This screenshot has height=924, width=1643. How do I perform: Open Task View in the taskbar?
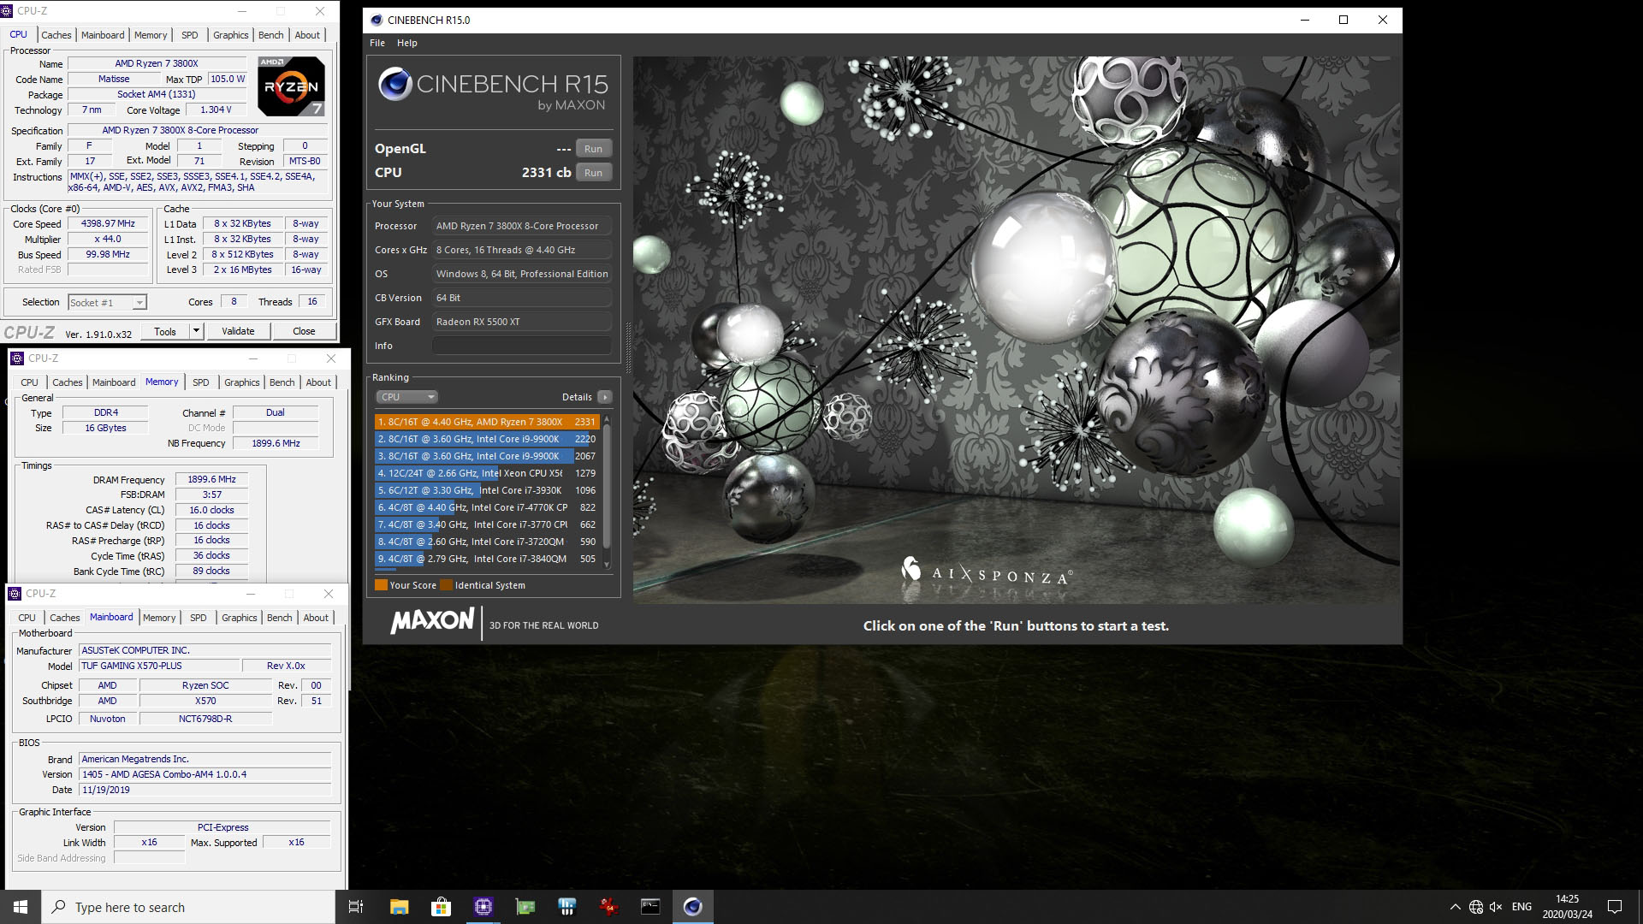[x=356, y=907]
